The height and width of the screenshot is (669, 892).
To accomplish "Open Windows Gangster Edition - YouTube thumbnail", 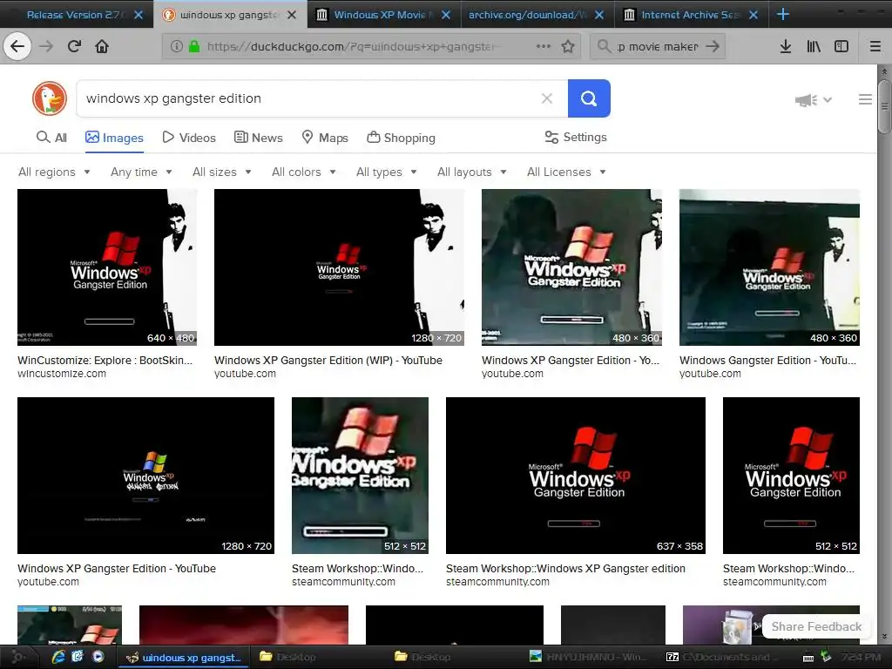I will 769,267.
